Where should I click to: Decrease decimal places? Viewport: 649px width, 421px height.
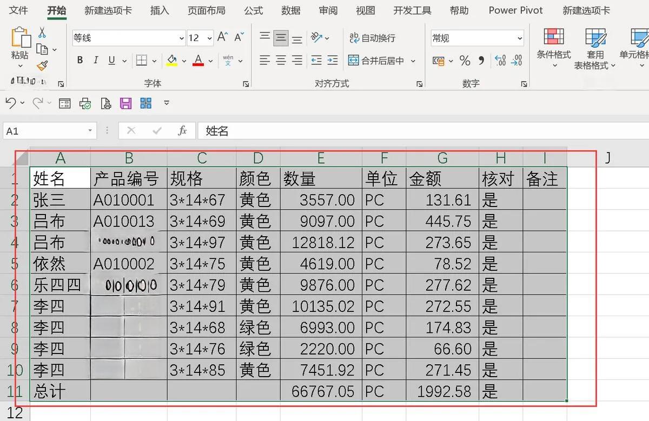pos(517,61)
